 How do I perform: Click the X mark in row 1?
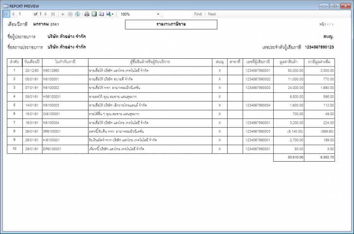(x=219, y=71)
